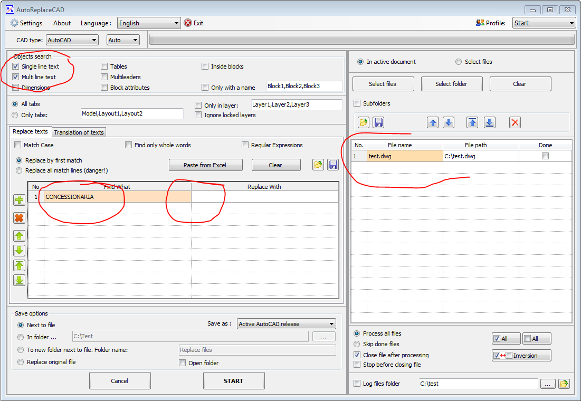The height and width of the screenshot is (401, 581).
Task: Open the About menu
Action: pyautogui.click(x=62, y=23)
